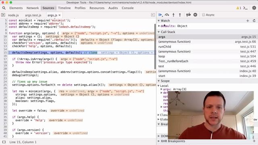The height and width of the screenshot is (145, 258).
Task: Expand the defaults: Object watch entry
Action: (159, 26)
